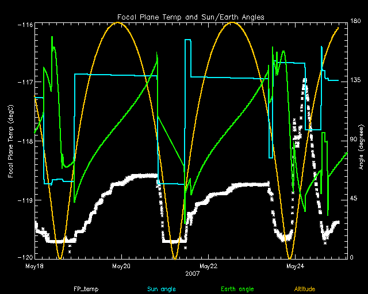Click the May18 x-axis date label
Viewport: 368px width, 294px height.
(x=34, y=266)
